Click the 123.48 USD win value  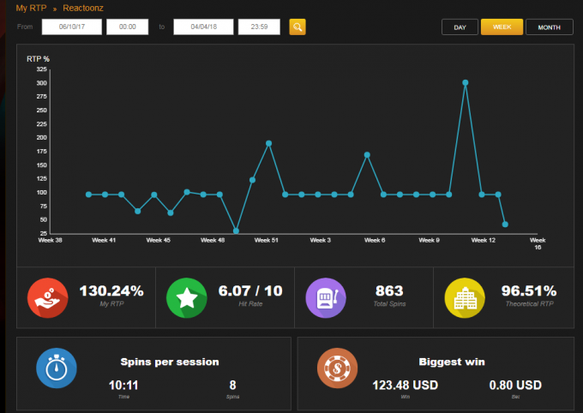coord(406,385)
